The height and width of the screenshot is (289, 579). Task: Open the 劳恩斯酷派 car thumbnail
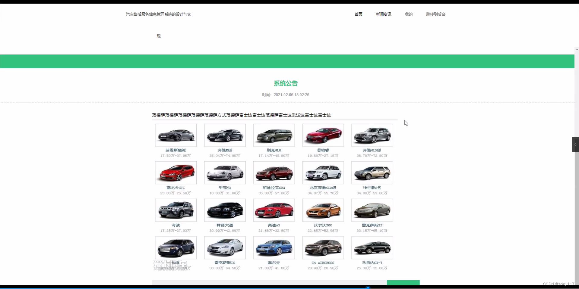coord(176,135)
